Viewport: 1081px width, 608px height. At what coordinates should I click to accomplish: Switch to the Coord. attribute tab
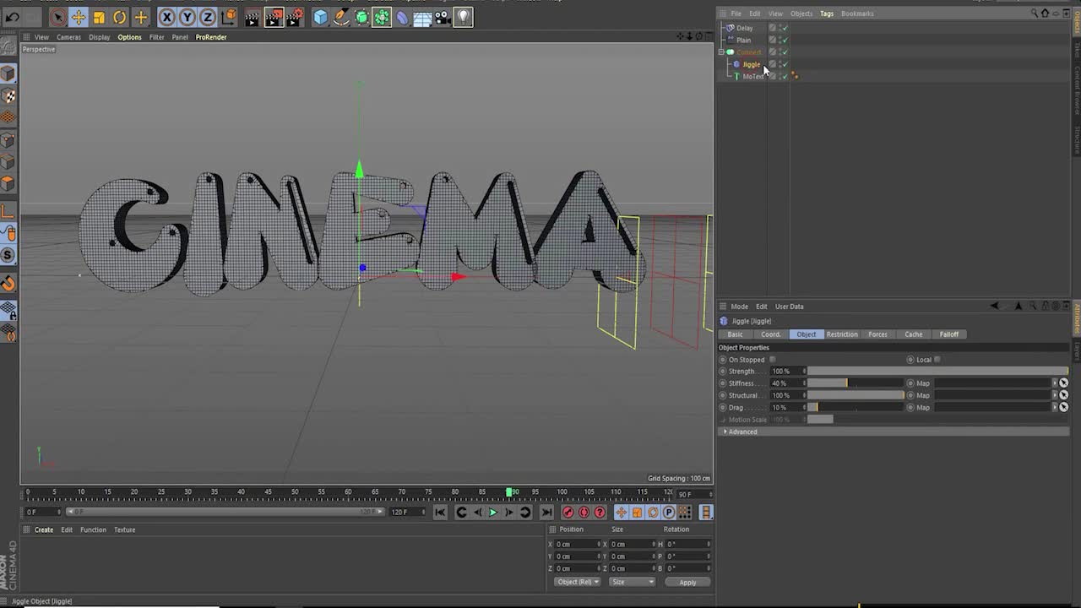click(x=771, y=334)
